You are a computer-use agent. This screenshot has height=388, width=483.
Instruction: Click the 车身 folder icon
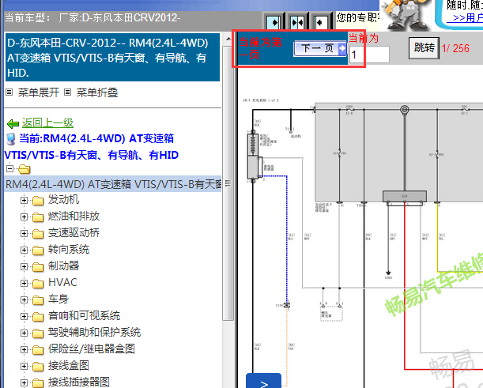pos(38,300)
